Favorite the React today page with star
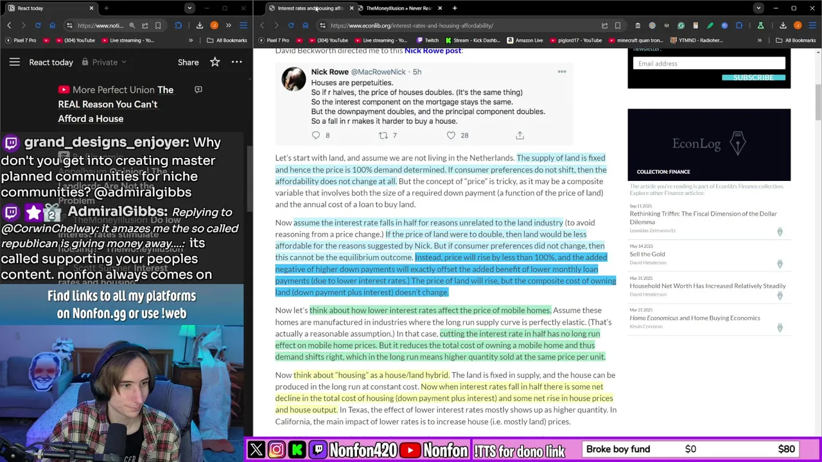The image size is (822, 462). (215, 62)
